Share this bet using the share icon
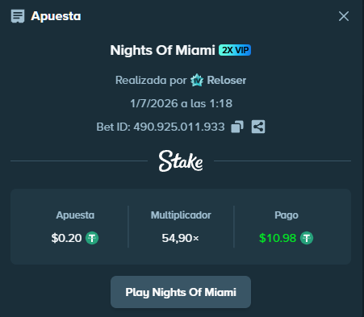 pyautogui.click(x=258, y=127)
